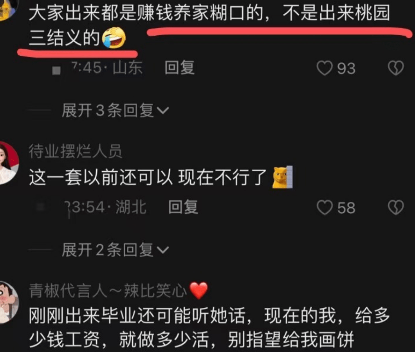Select comment text 这一套以前还可以
This screenshot has width=415, height=352.
pyautogui.click(x=101, y=177)
